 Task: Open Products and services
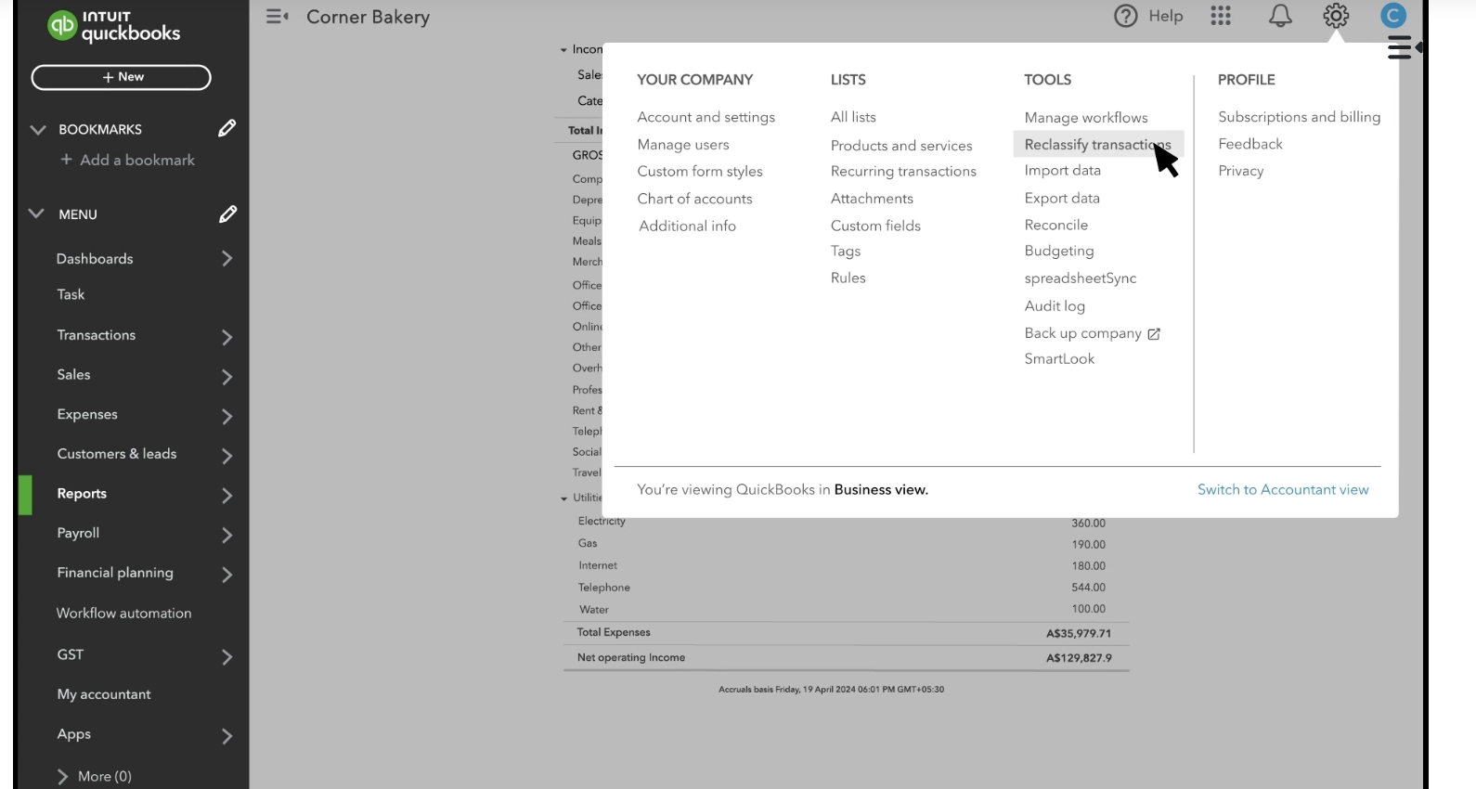pos(901,146)
